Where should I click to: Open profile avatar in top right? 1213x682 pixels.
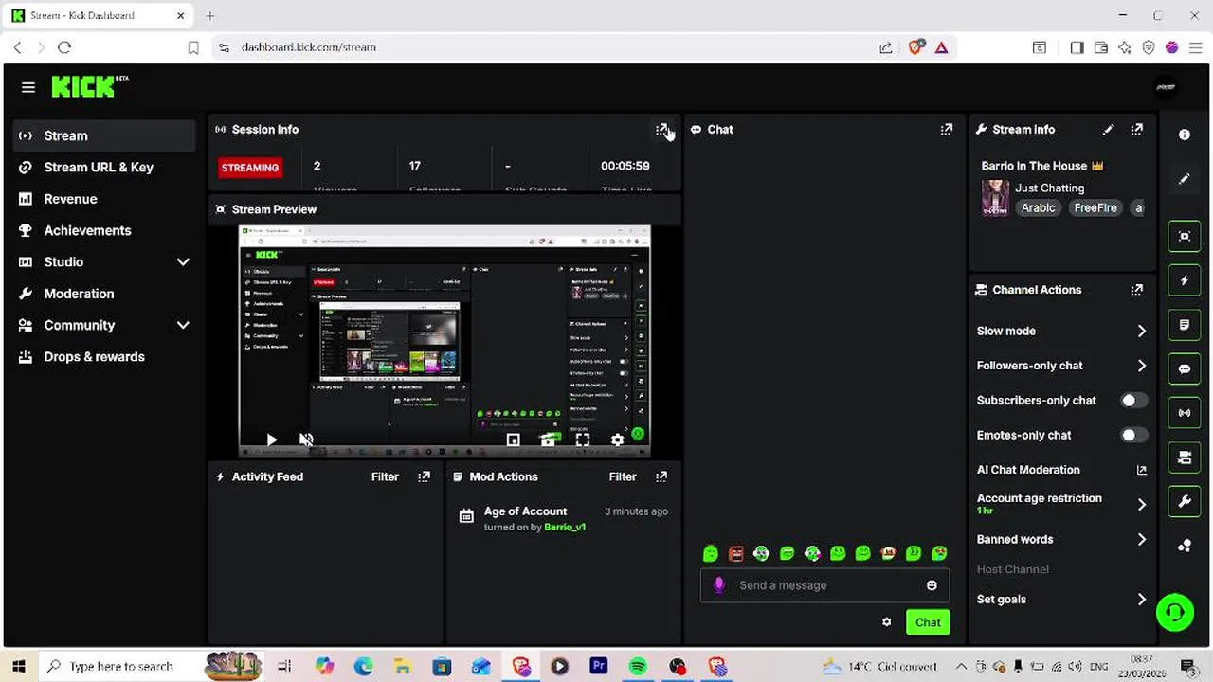click(1166, 87)
